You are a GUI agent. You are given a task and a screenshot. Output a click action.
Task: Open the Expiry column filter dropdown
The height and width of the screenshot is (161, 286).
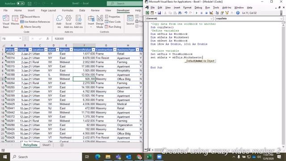[30, 50]
